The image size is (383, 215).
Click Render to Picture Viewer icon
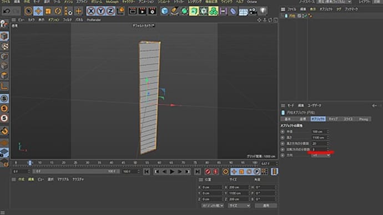tap(143, 11)
